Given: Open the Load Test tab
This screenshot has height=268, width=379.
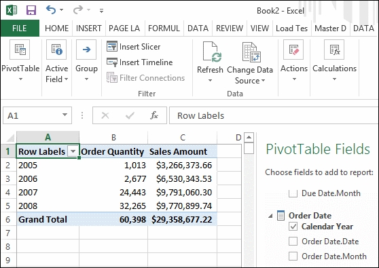Looking at the screenshot, I should coord(292,28).
